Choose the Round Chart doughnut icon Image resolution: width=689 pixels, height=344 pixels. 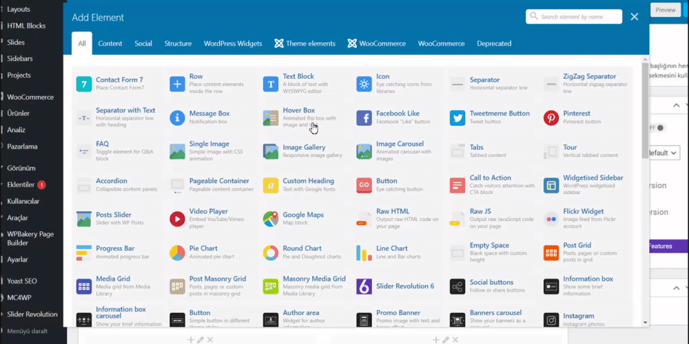(271, 252)
